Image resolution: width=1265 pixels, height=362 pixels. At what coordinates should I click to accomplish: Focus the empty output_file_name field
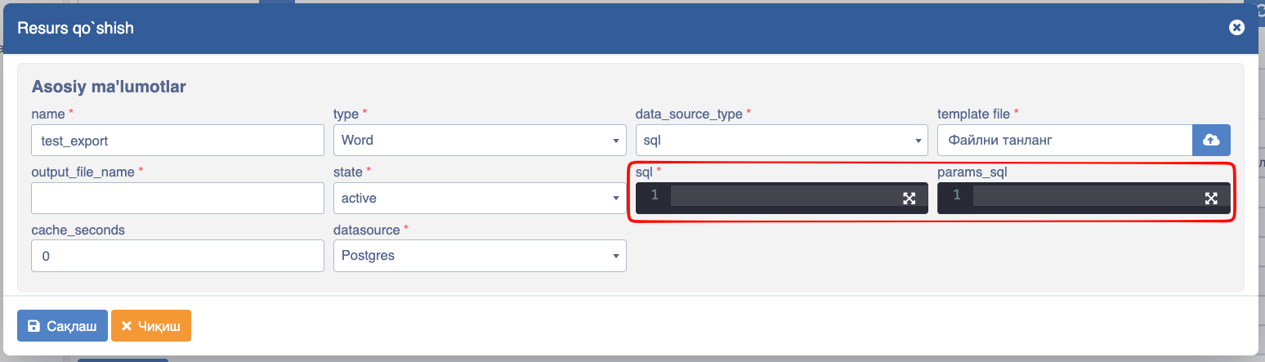tap(177, 198)
